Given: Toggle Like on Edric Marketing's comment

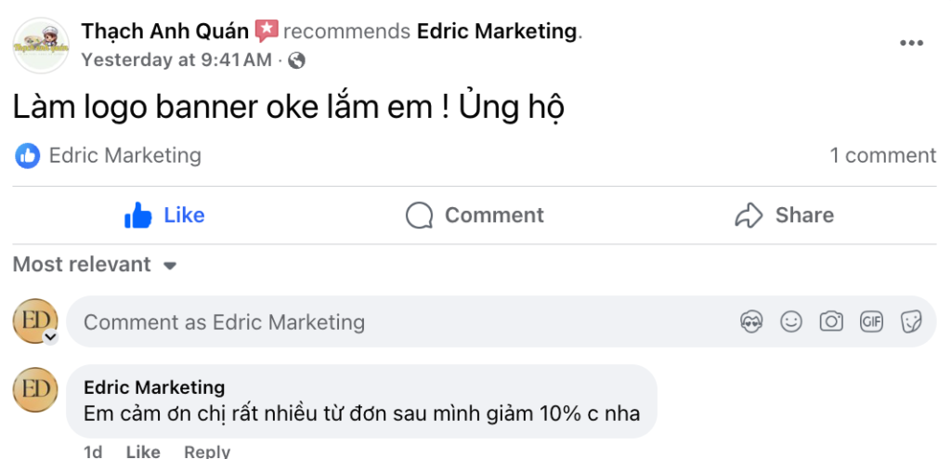Looking at the screenshot, I should tap(143, 451).
